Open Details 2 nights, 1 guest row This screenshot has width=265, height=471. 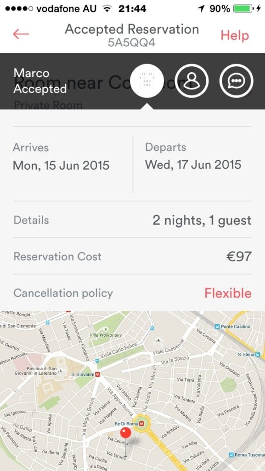click(132, 220)
